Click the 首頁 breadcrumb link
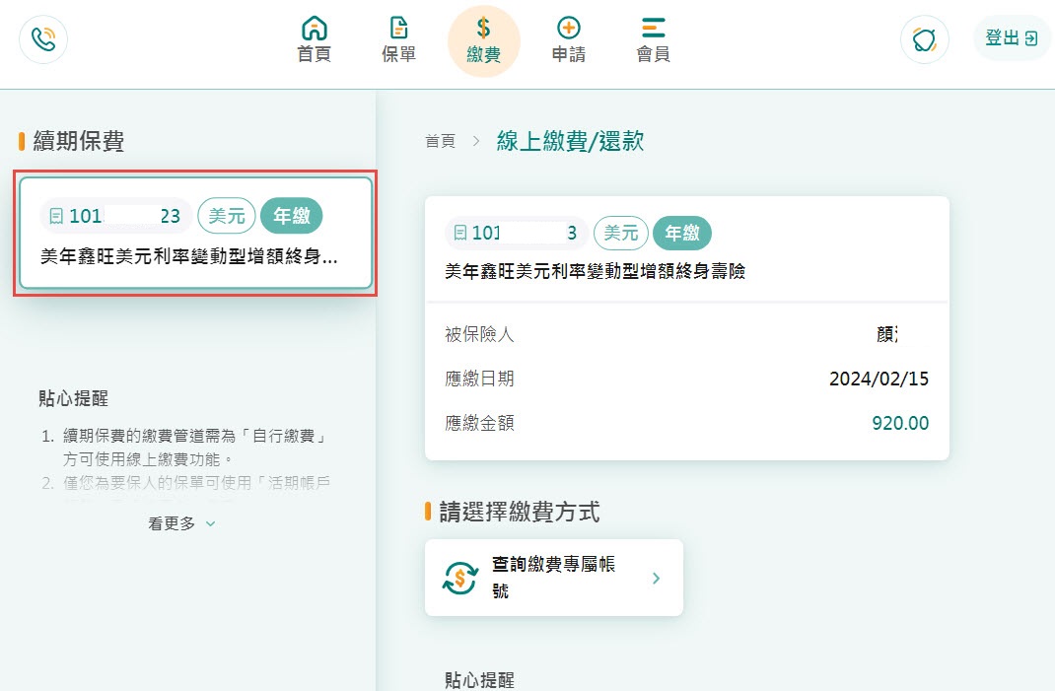Viewport: 1055px width, 691px height. coord(440,141)
